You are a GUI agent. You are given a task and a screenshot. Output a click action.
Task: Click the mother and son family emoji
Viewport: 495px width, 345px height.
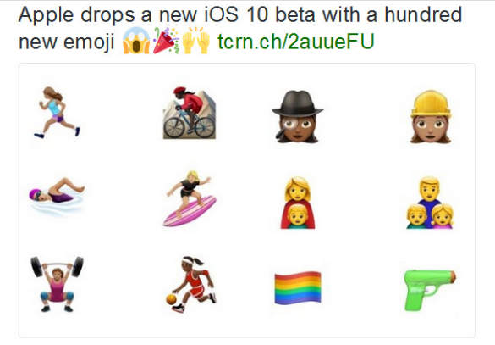point(298,203)
